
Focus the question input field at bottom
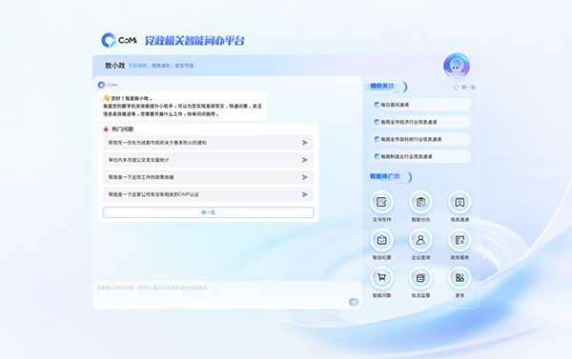[x=227, y=294]
